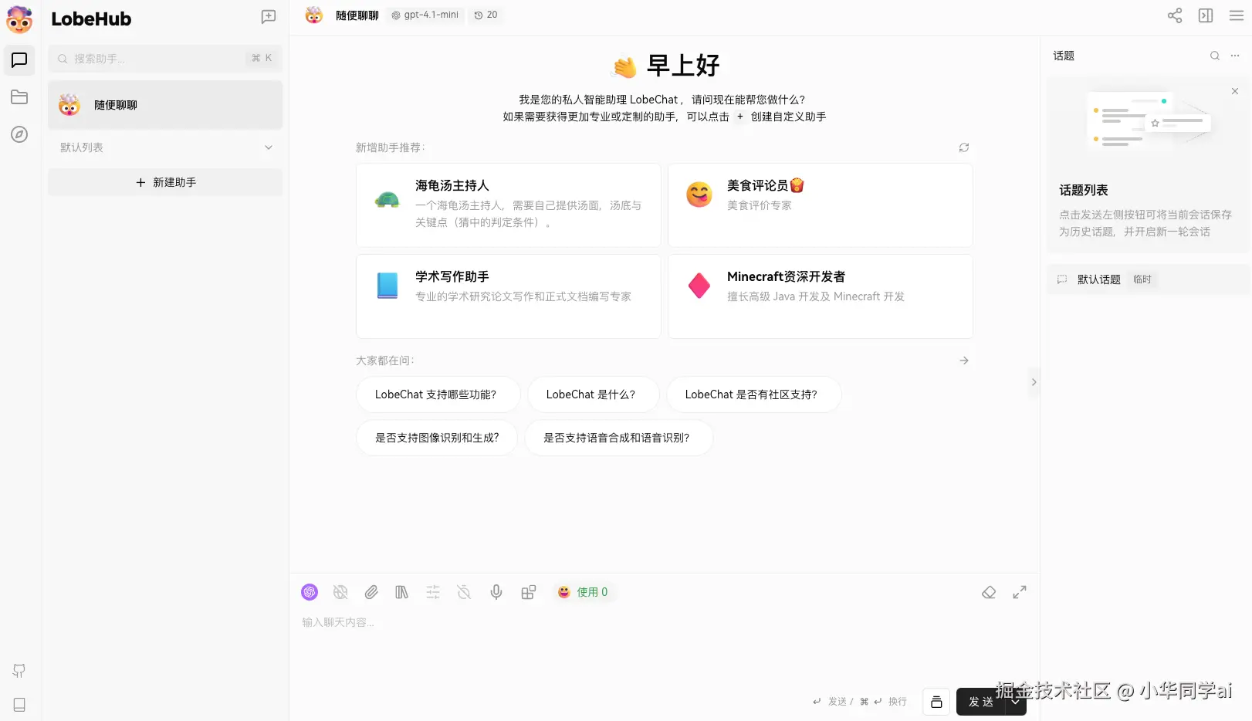The width and height of the screenshot is (1252, 721).
Task: Close the topic list guide card
Action: click(1235, 91)
